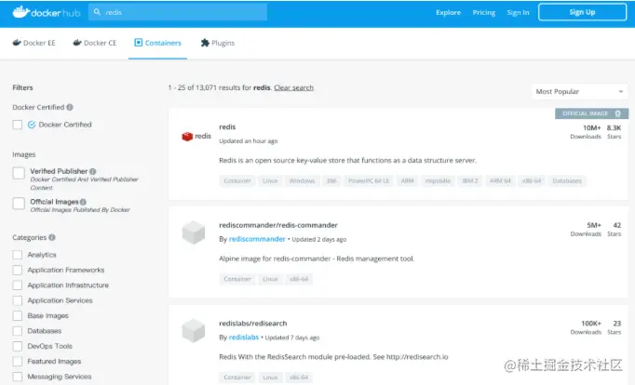Click the Docker Certified badge icon
The image size is (635, 385).
click(32, 125)
